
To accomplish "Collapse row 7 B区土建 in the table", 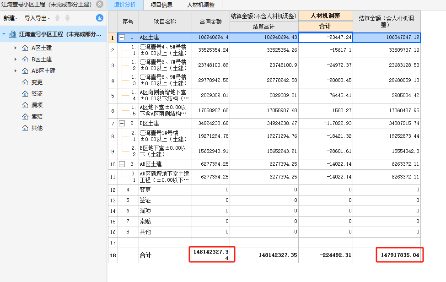I will pyautogui.click(x=122, y=123).
